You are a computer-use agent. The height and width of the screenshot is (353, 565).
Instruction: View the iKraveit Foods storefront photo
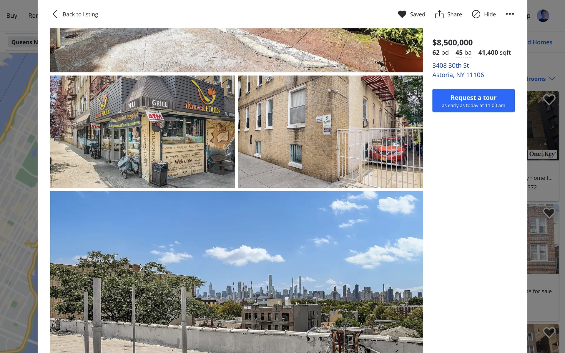click(x=142, y=131)
